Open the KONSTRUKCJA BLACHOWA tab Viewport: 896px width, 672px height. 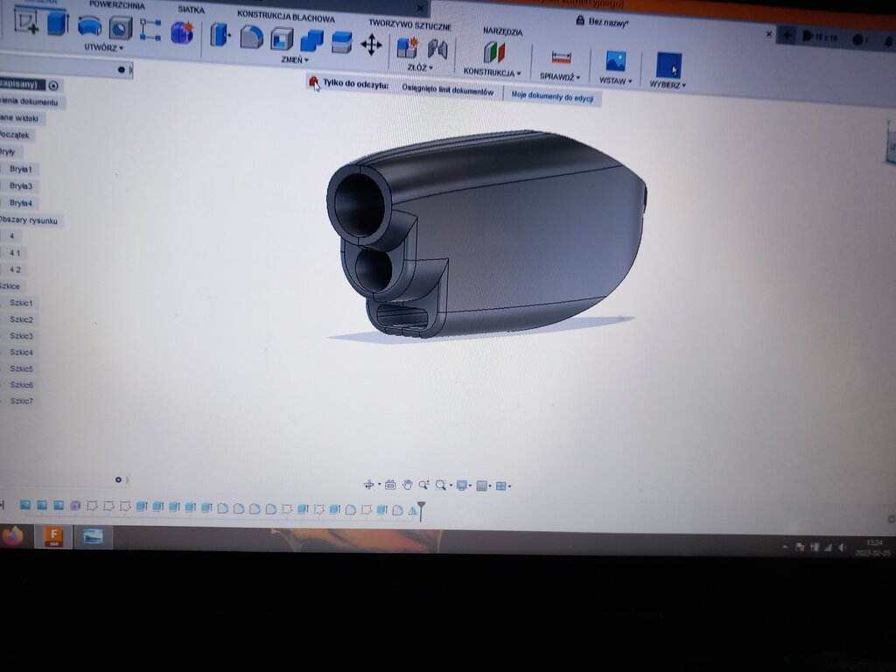(x=285, y=17)
